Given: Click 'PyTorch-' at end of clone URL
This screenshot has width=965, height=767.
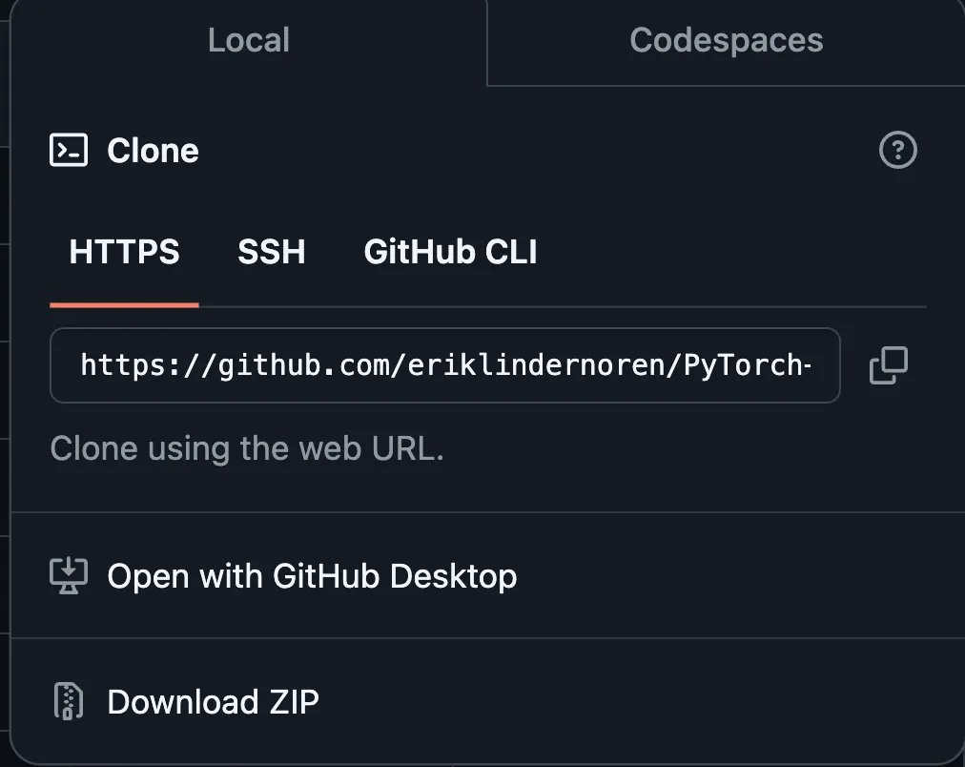Looking at the screenshot, I should (x=748, y=365).
